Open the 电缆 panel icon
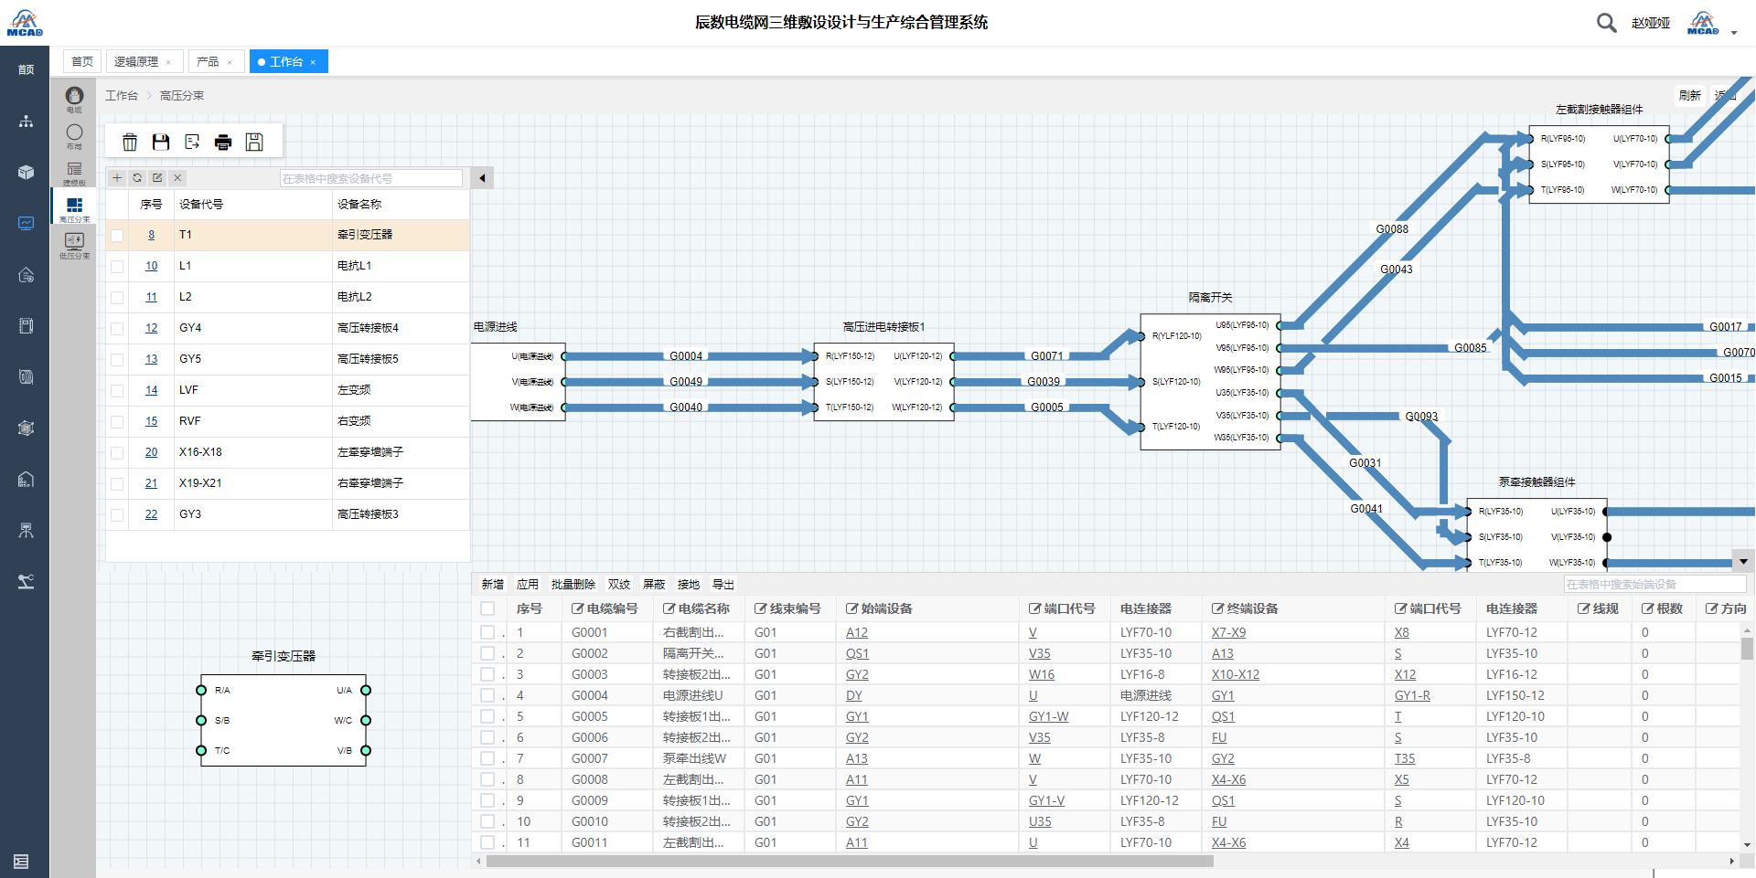The image size is (1756, 878). tap(74, 97)
